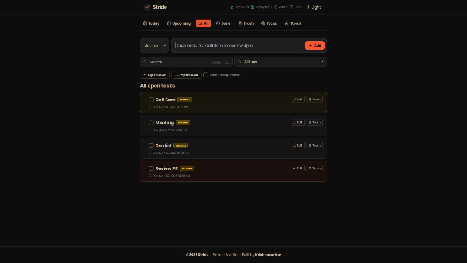
Task: Enable Auto backup interval checkbox
Action: [206, 75]
